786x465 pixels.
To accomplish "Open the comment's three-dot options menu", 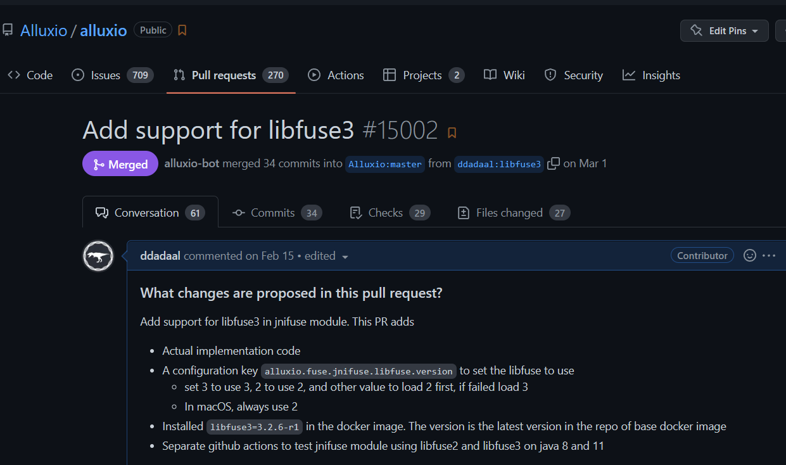I will 769,256.
